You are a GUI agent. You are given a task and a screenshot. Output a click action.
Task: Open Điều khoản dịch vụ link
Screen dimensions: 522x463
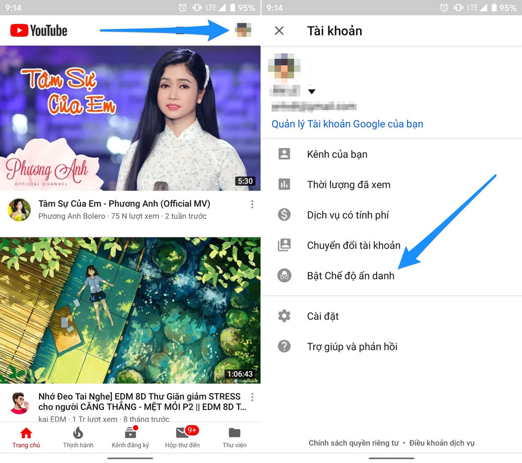click(442, 443)
